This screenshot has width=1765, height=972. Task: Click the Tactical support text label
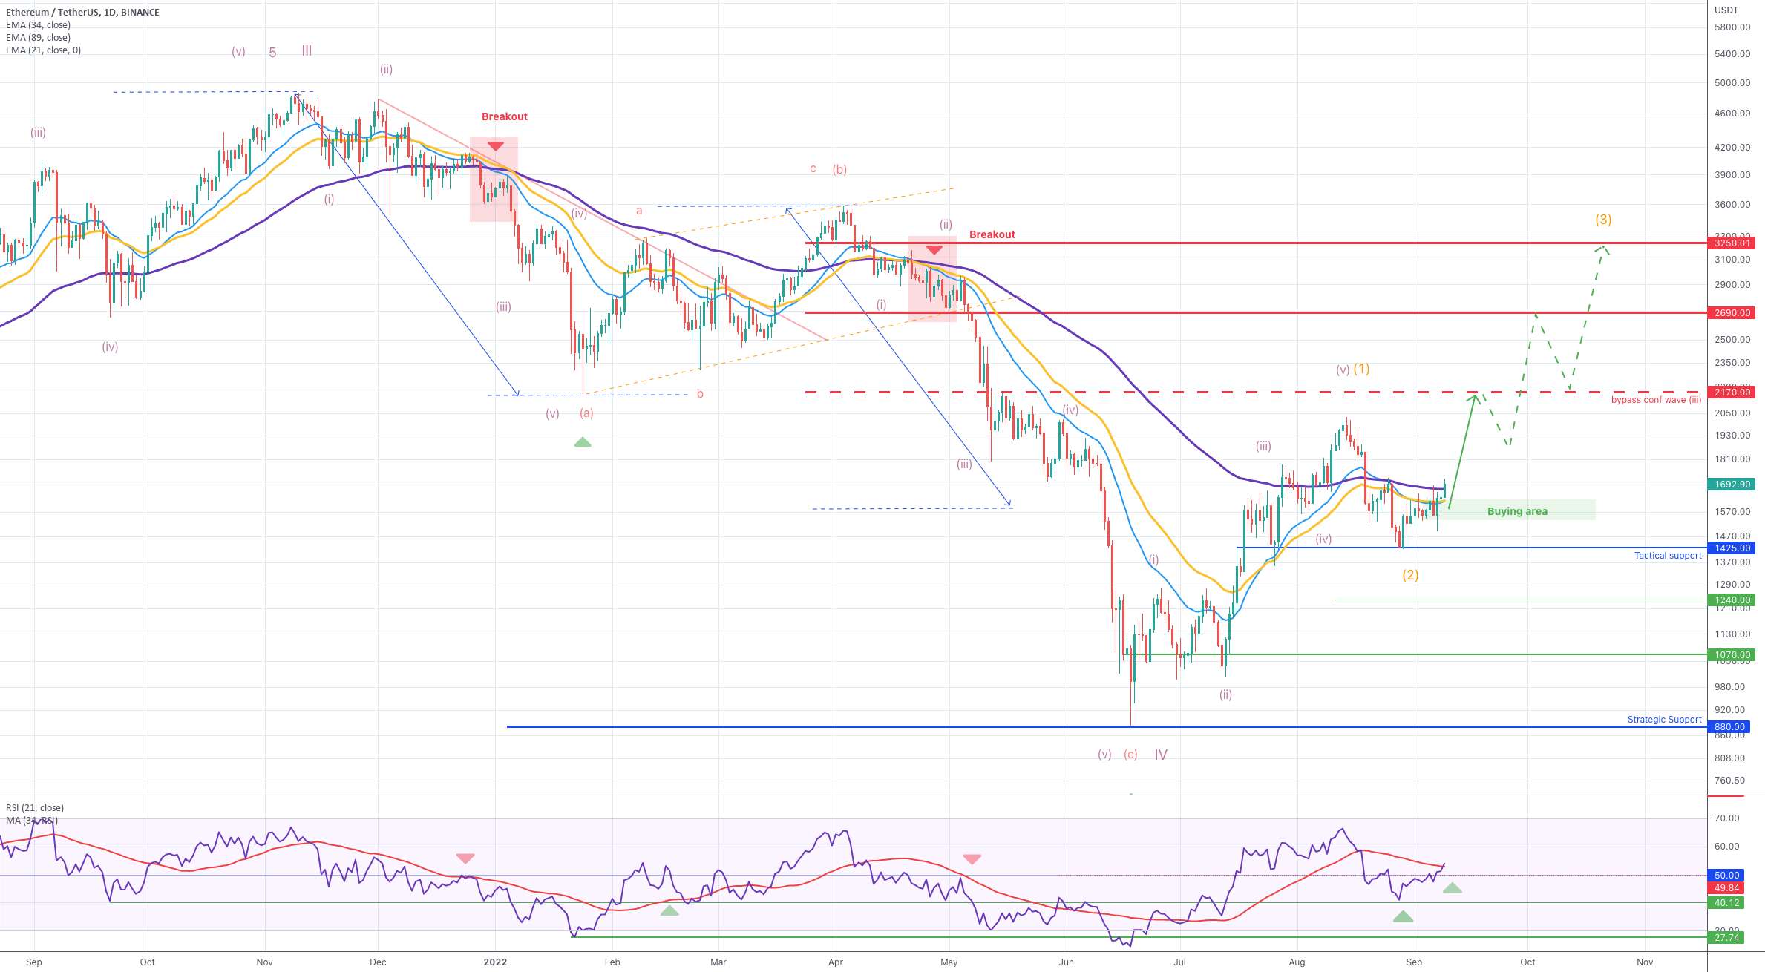(x=1668, y=556)
